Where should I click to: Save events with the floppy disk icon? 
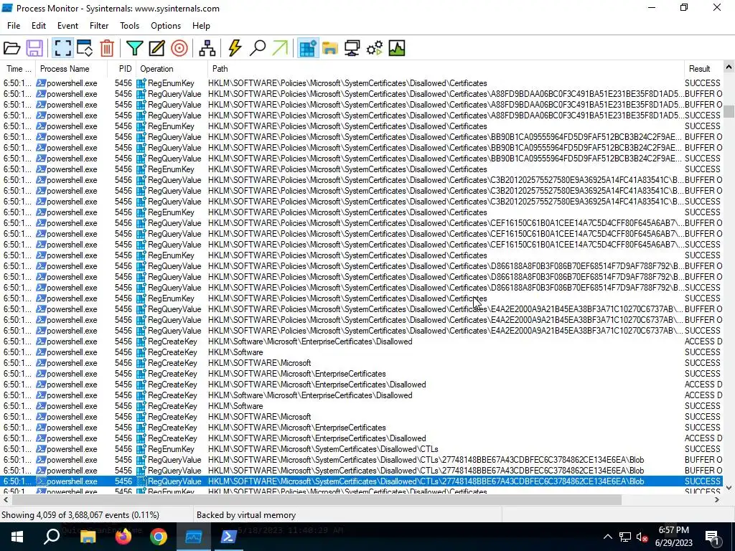pos(34,48)
